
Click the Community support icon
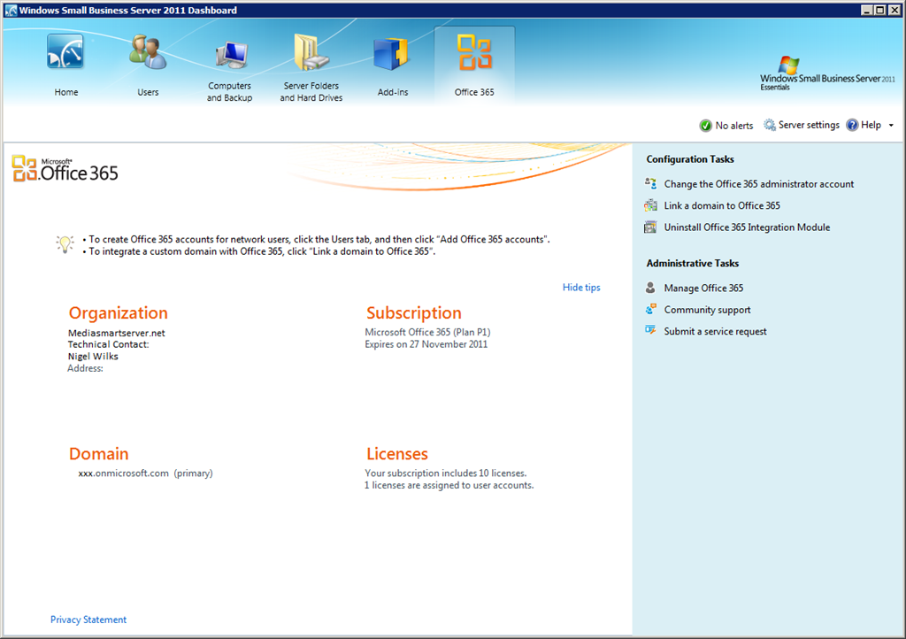[650, 309]
